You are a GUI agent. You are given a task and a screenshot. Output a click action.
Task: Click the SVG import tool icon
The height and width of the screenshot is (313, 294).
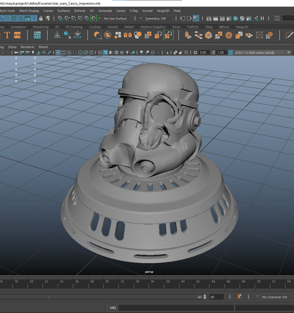17,35
